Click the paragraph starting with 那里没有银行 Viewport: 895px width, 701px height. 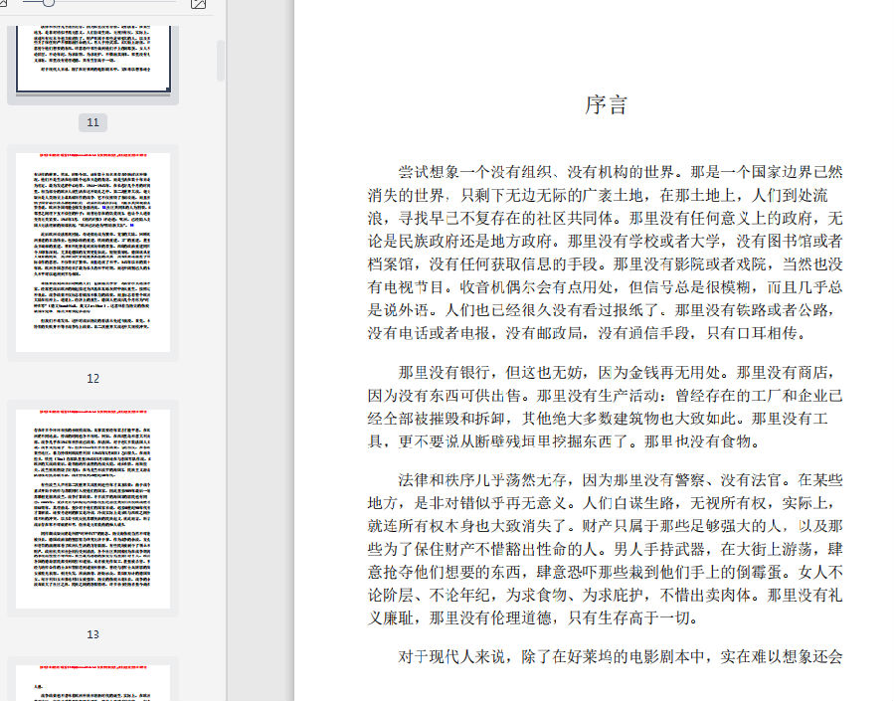(x=605, y=407)
